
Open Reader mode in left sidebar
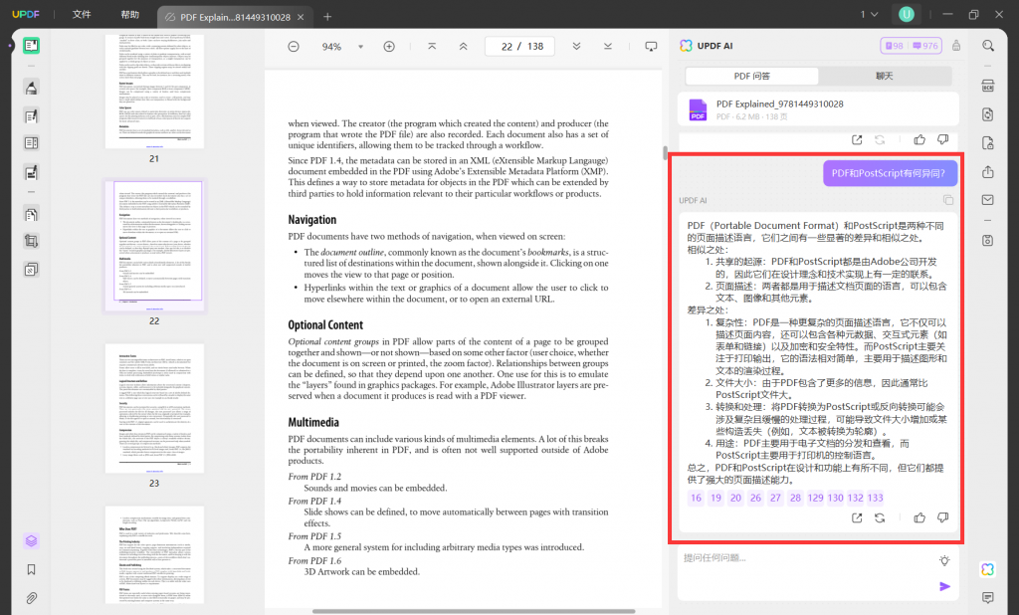[31, 46]
